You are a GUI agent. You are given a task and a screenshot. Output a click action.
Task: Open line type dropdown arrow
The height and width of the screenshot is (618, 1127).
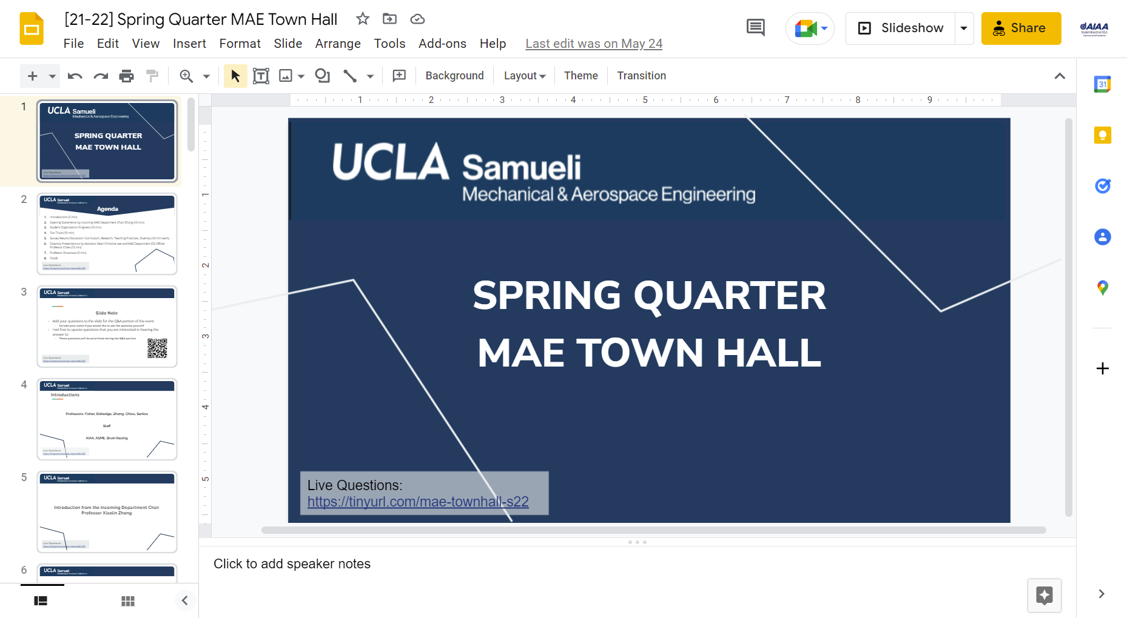(x=370, y=76)
